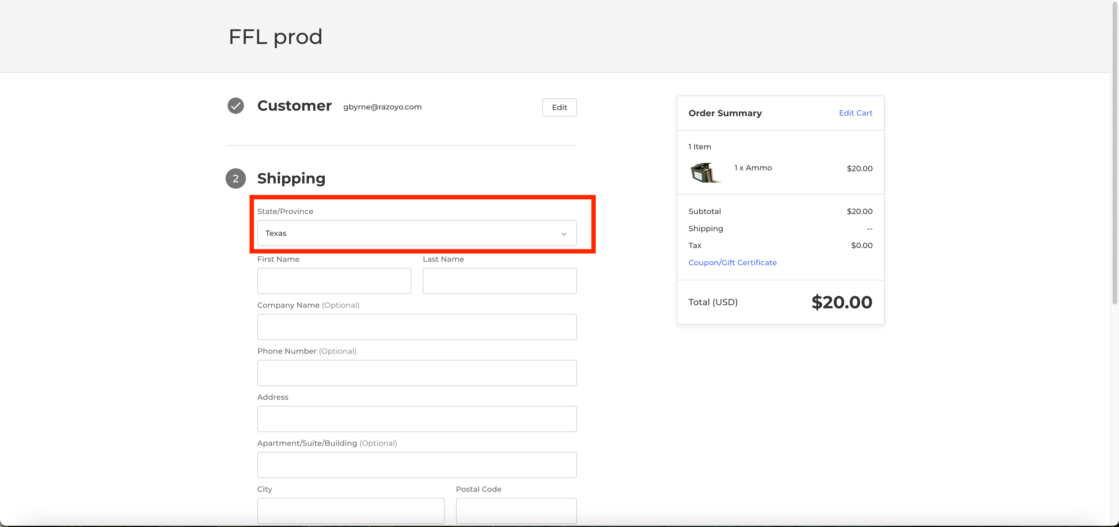Focus the Last Name input field
1119x527 pixels.
point(499,281)
